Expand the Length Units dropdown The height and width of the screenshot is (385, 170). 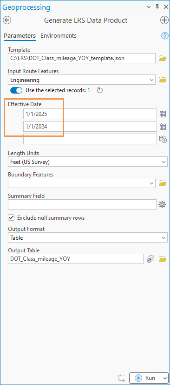coord(164,162)
